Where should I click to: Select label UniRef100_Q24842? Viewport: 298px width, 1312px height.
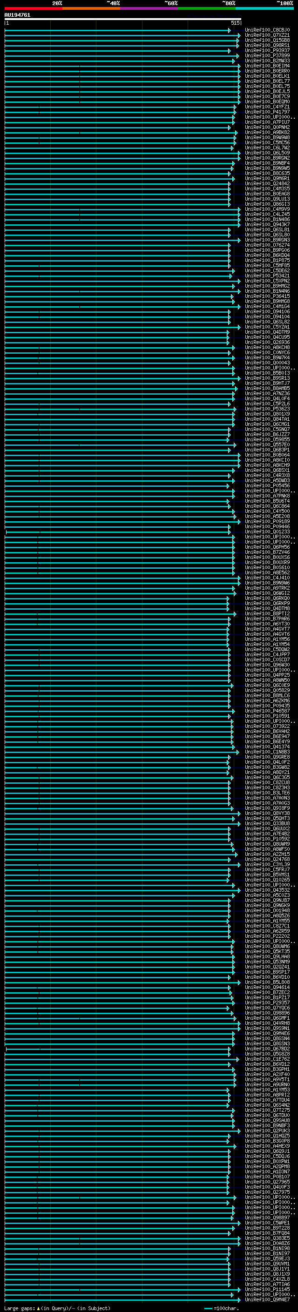[x=267, y=183]
